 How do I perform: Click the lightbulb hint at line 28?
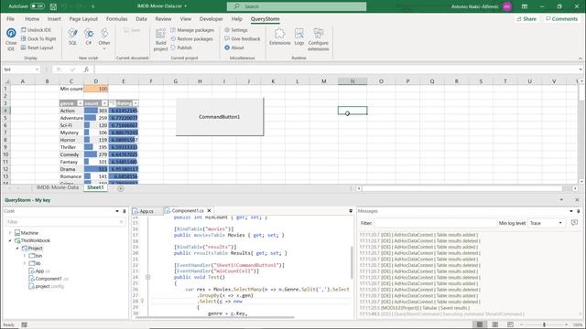point(143,301)
